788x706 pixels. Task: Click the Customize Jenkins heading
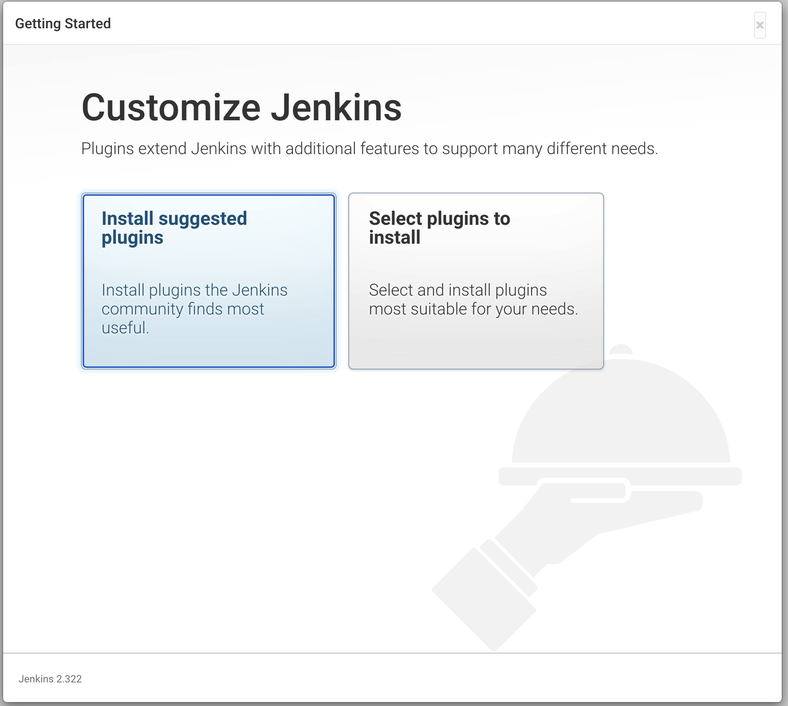(241, 108)
